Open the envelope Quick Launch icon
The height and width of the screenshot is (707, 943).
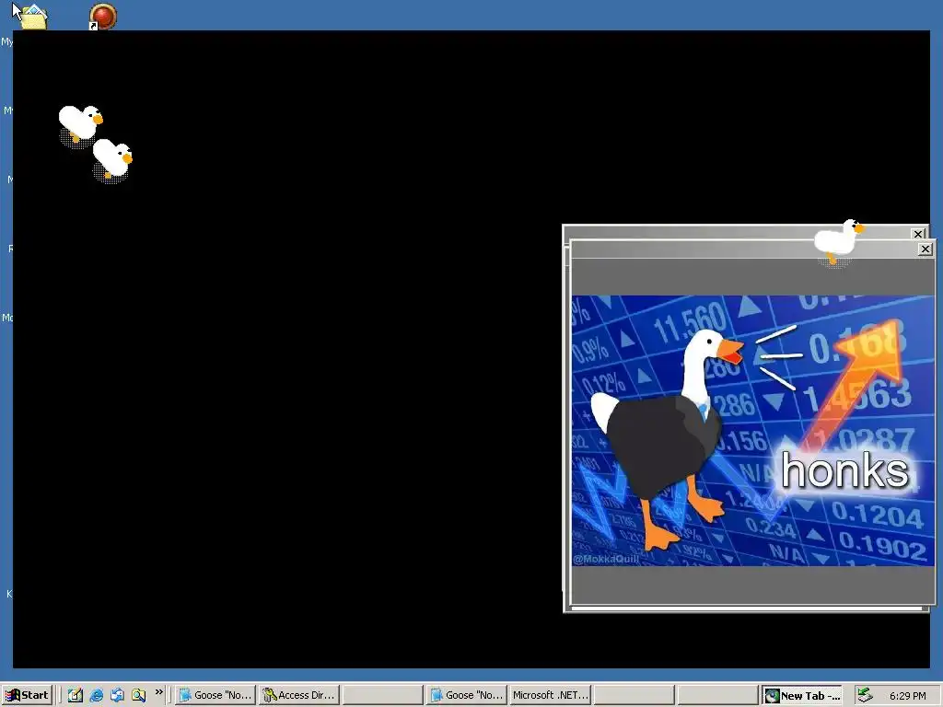point(117,695)
